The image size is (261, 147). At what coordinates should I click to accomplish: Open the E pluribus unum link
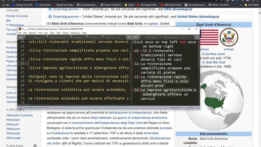point(214,54)
